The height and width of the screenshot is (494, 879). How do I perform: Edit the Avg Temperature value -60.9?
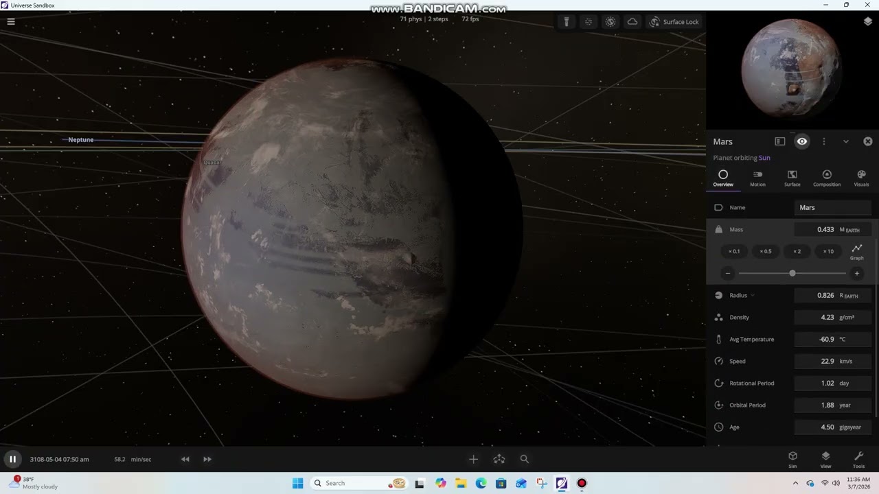833,339
